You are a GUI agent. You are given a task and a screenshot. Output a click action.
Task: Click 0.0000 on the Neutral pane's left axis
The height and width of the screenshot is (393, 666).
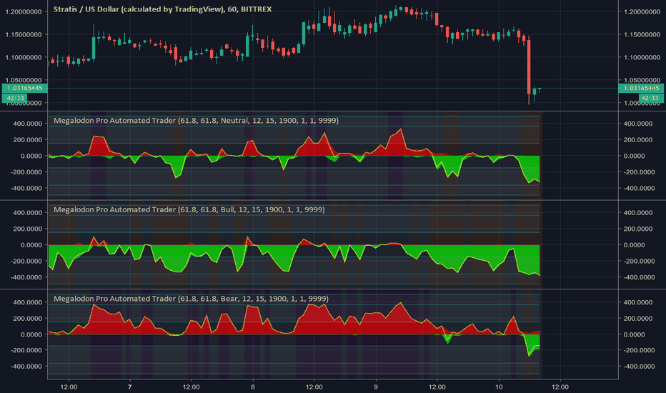click(x=31, y=156)
